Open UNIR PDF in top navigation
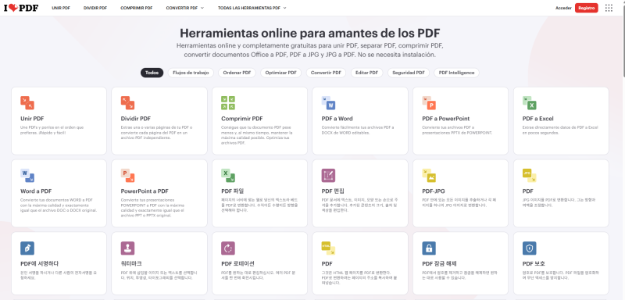This screenshot has height=300, width=625. click(61, 8)
